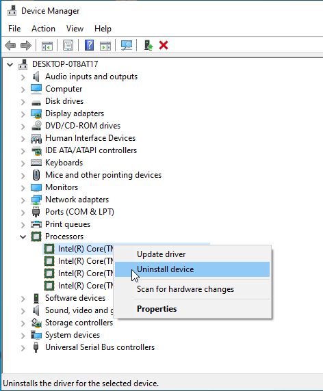The image size is (323, 391).
Task: Select IDE ATA/ATAPI controllers label
Action: [91, 150]
